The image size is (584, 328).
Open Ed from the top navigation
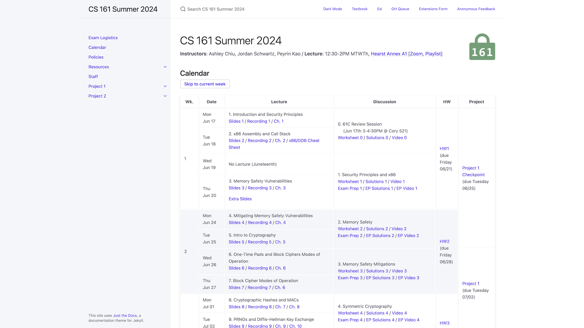[x=379, y=9]
